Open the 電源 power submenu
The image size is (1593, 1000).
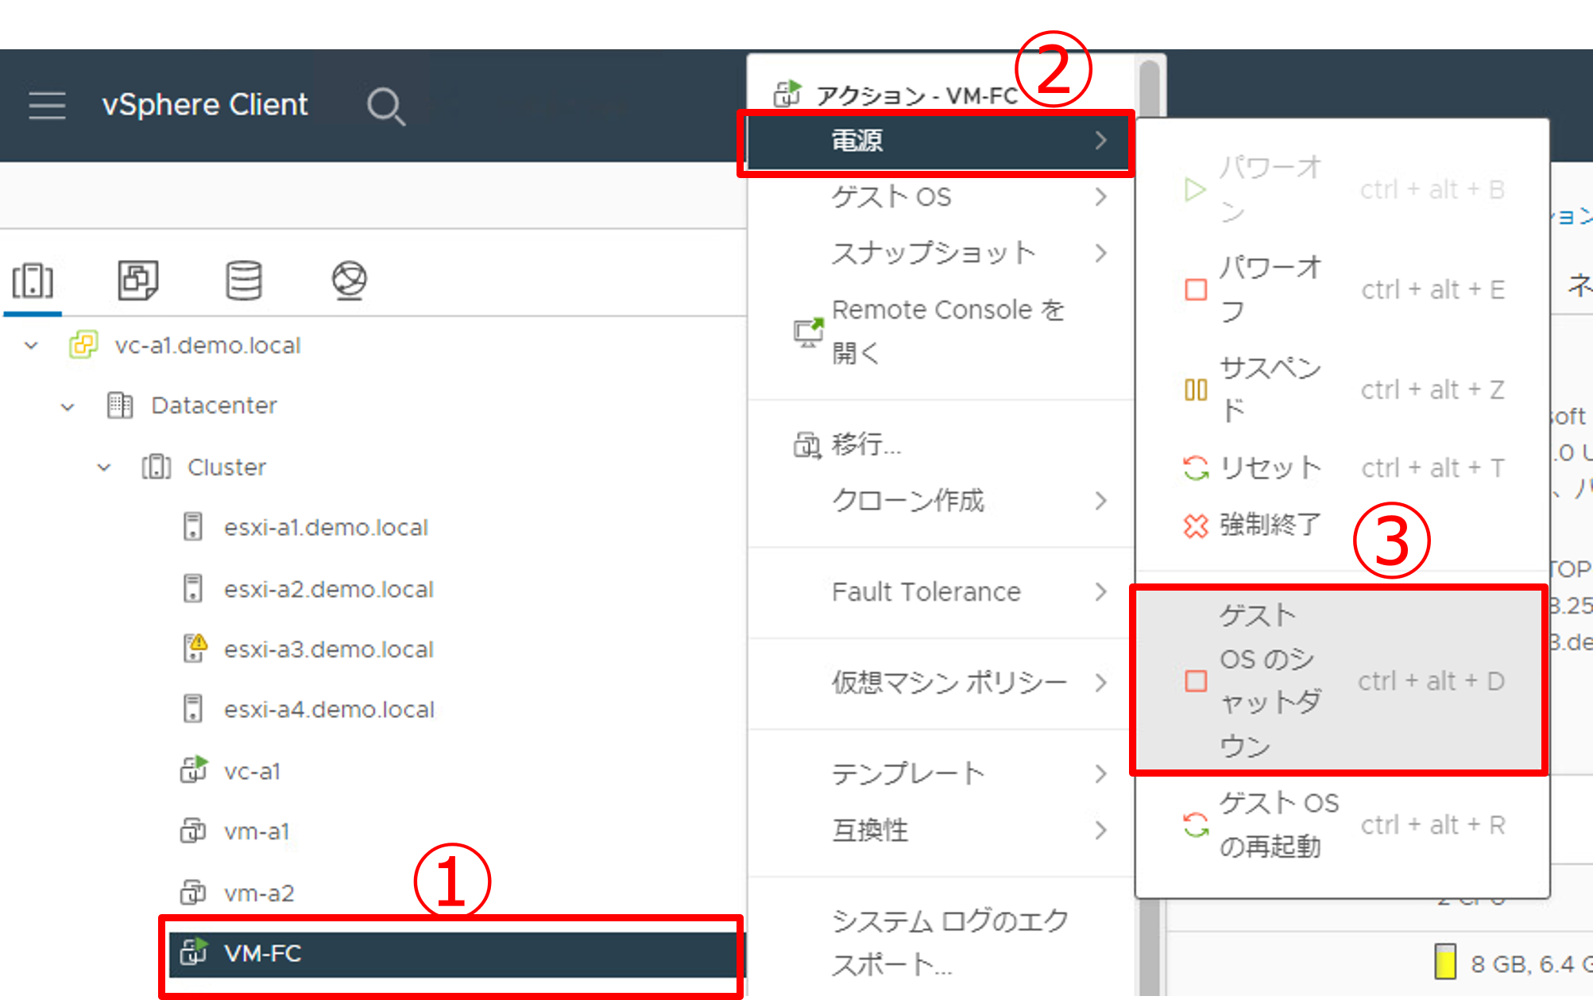[x=938, y=141]
